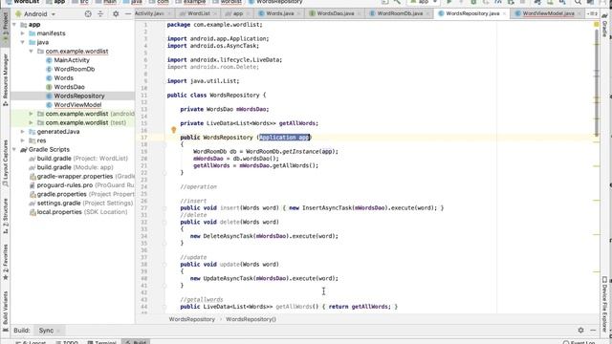Click WordsRepository() in editor breadcrumb
This screenshot has height=344, width=612.
(251, 319)
